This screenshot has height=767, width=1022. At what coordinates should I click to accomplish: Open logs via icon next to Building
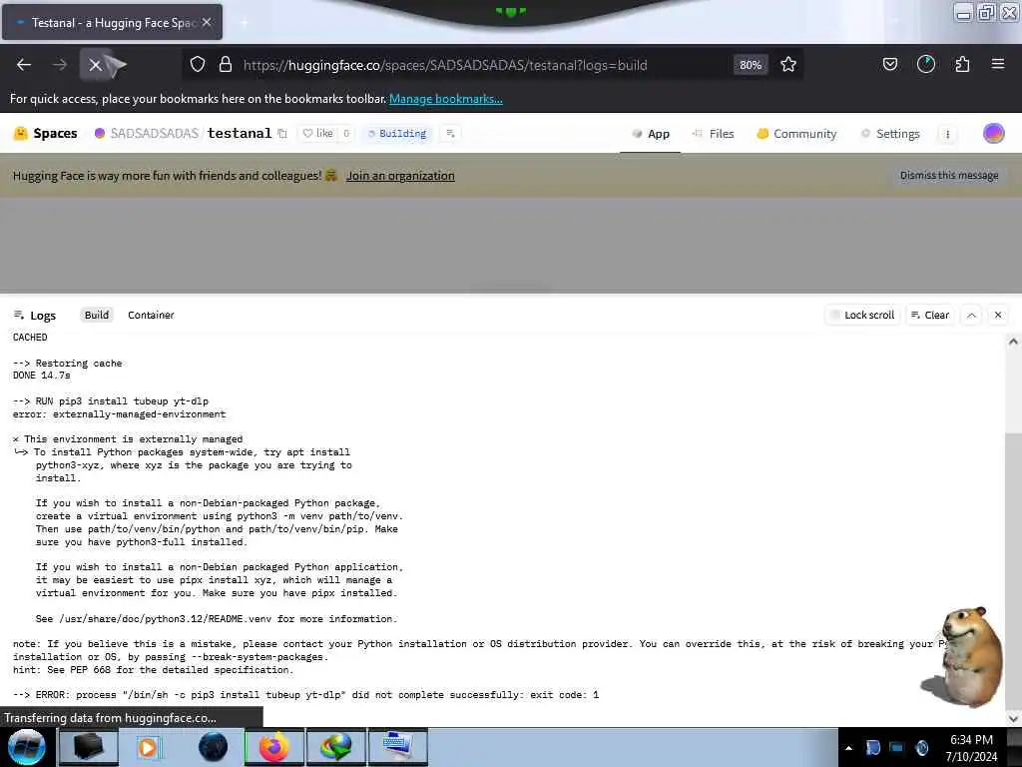click(450, 133)
